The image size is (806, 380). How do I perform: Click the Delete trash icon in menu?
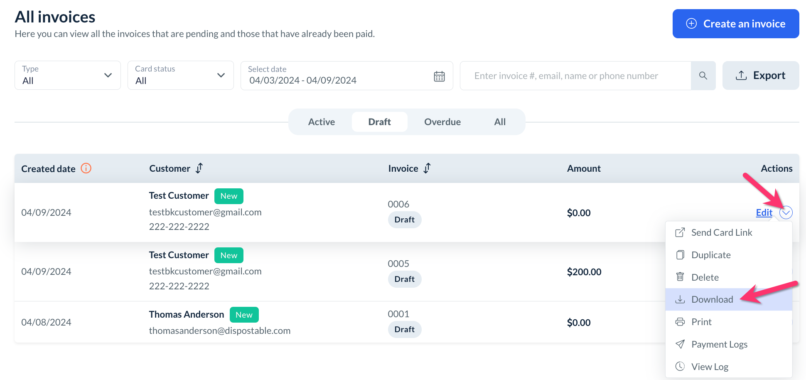click(680, 277)
